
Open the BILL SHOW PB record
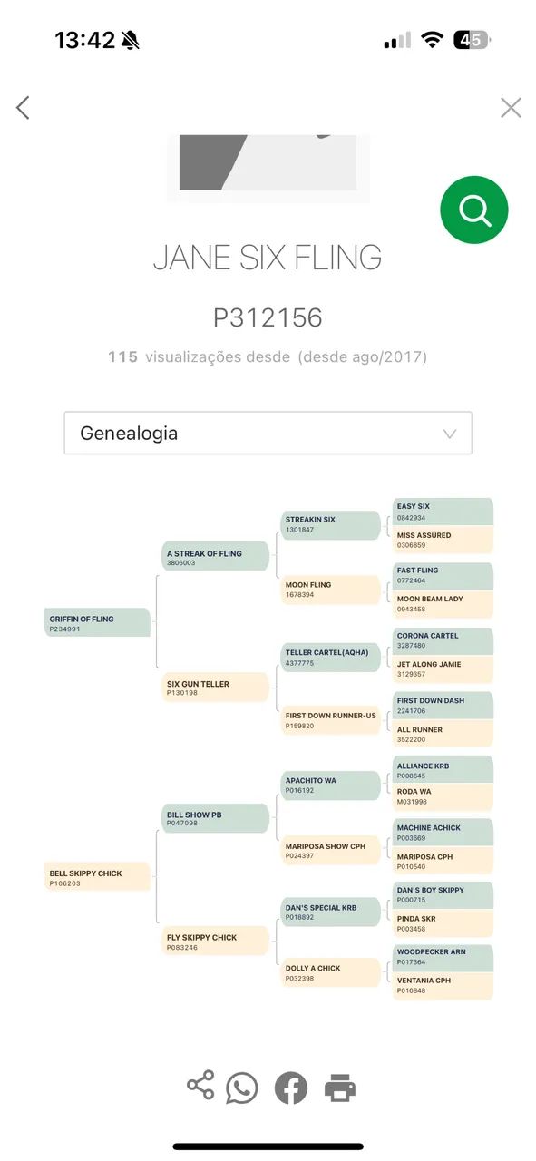click(214, 819)
